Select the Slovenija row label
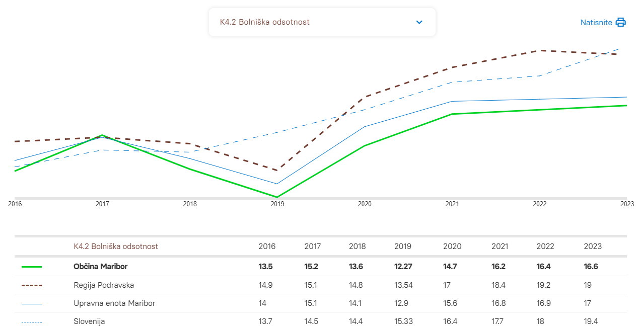The image size is (638, 329). (x=89, y=321)
